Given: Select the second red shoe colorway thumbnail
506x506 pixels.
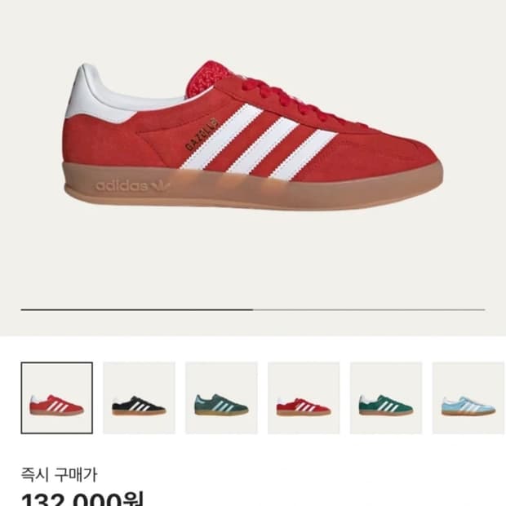Looking at the screenshot, I should point(304,398).
